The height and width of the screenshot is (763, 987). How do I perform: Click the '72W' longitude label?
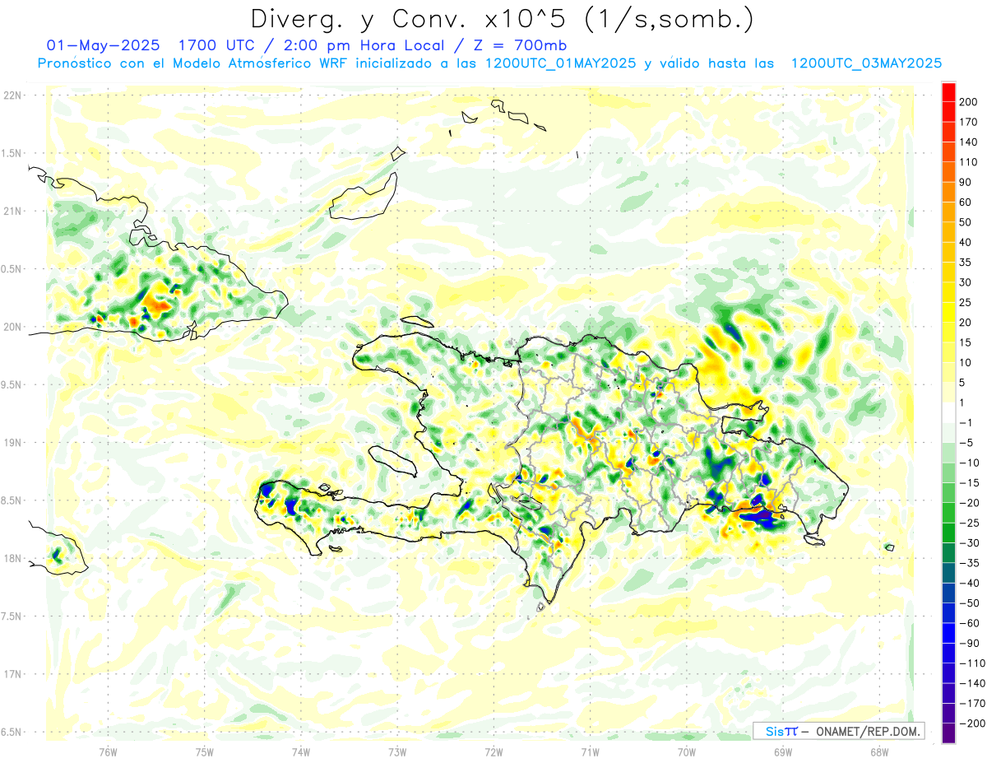click(493, 752)
